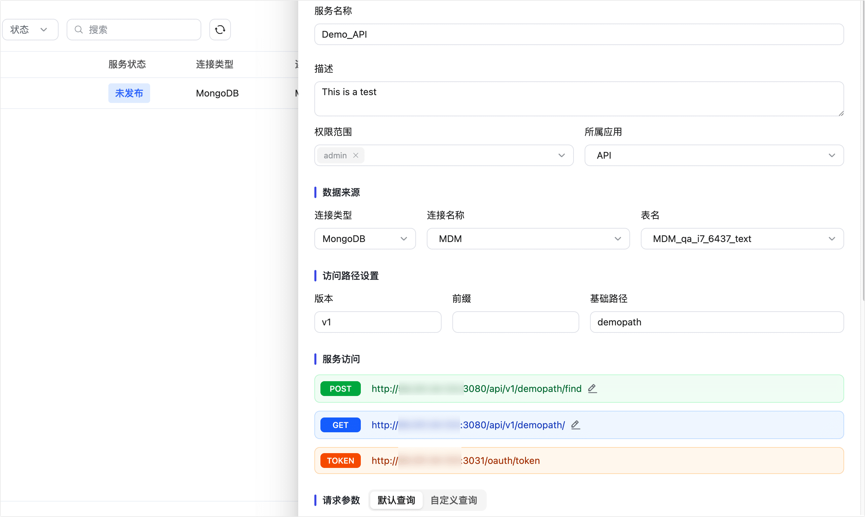The width and height of the screenshot is (865, 517).
Task: Remove the admin tag with X
Action: click(x=355, y=155)
